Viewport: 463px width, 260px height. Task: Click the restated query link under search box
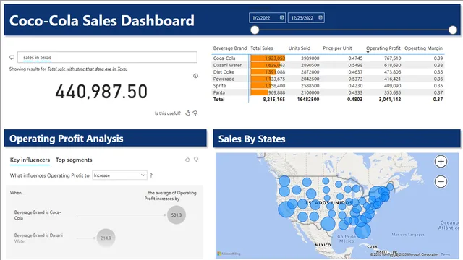point(88,69)
